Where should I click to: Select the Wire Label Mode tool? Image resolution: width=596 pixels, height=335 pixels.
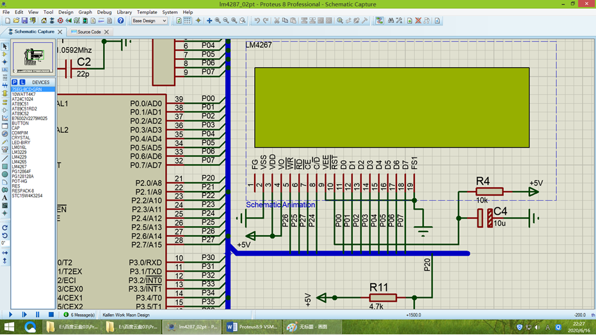[4, 70]
